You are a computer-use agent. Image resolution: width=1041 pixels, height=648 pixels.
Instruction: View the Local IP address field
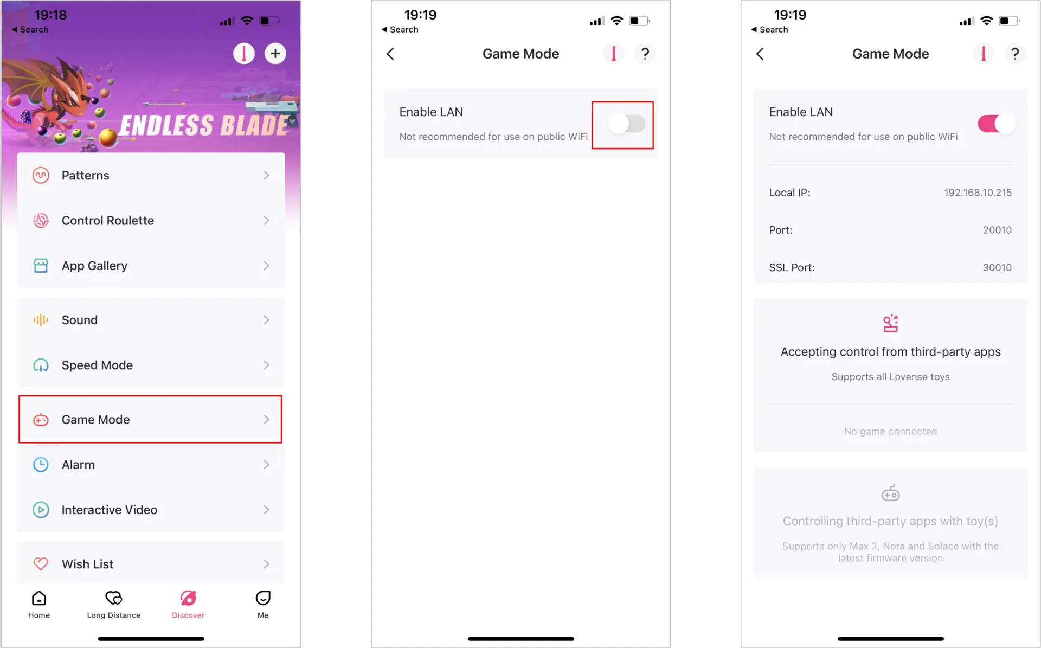pyautogui.click(x=890, y=193)
